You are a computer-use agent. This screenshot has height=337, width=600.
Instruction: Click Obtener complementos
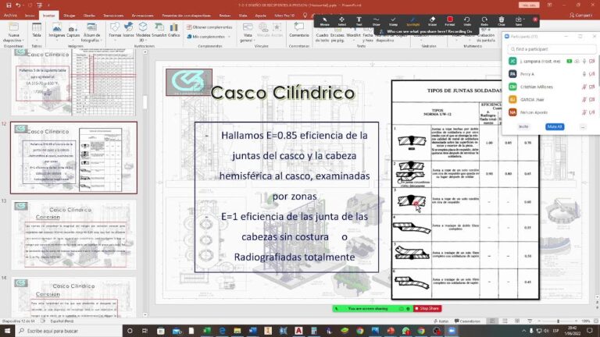(209, 27)
